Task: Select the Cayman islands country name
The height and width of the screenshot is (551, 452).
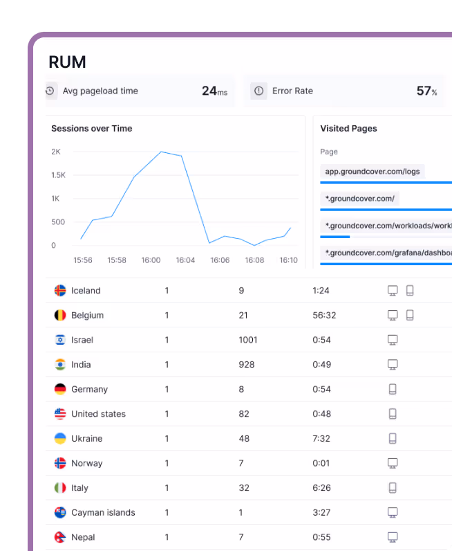Action: click(103, 513)
